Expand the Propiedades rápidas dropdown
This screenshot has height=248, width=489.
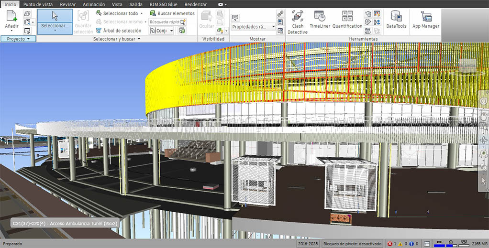click(273, 27)
